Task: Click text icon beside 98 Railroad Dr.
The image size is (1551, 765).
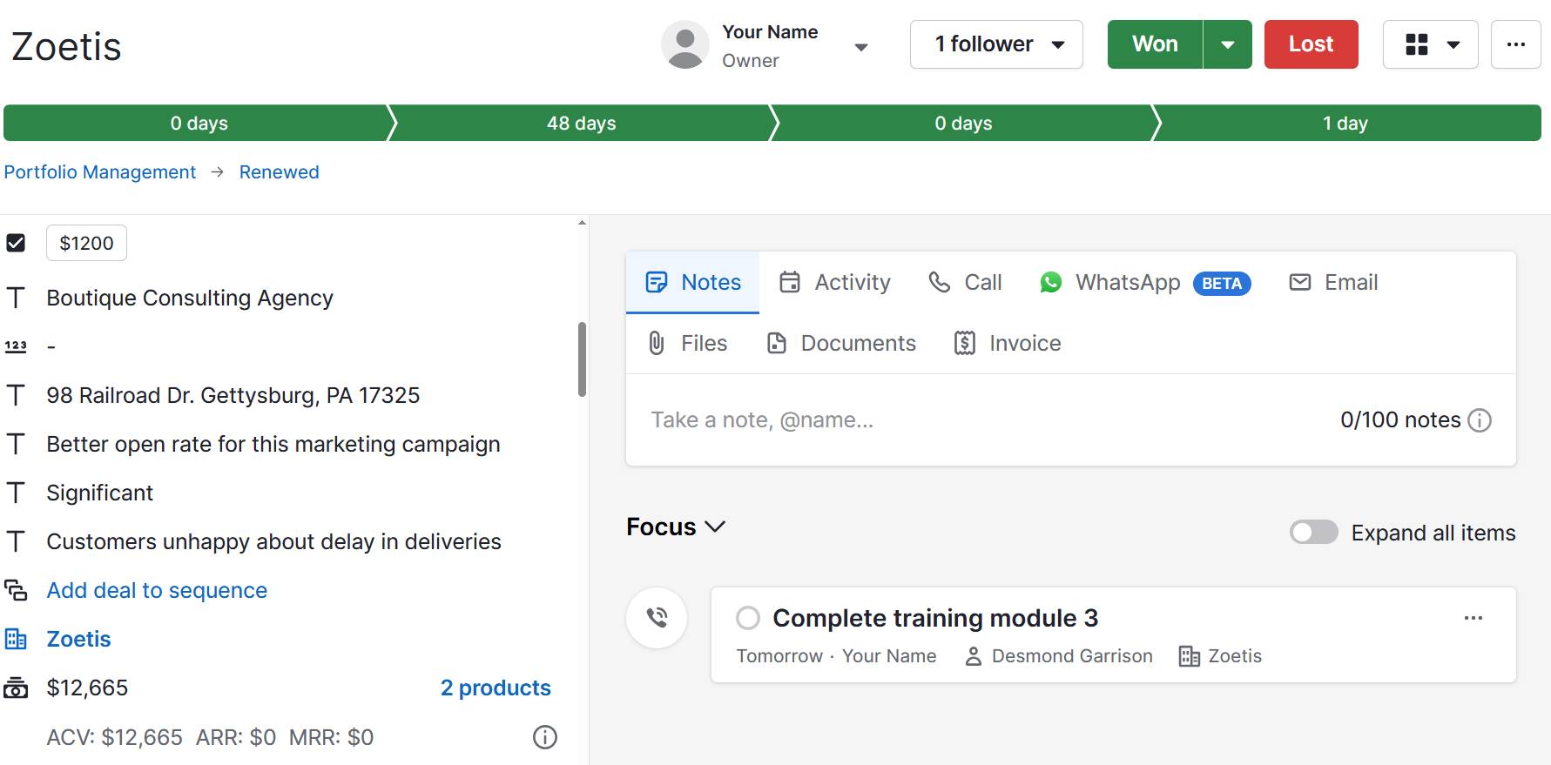Action: (16, 395)
